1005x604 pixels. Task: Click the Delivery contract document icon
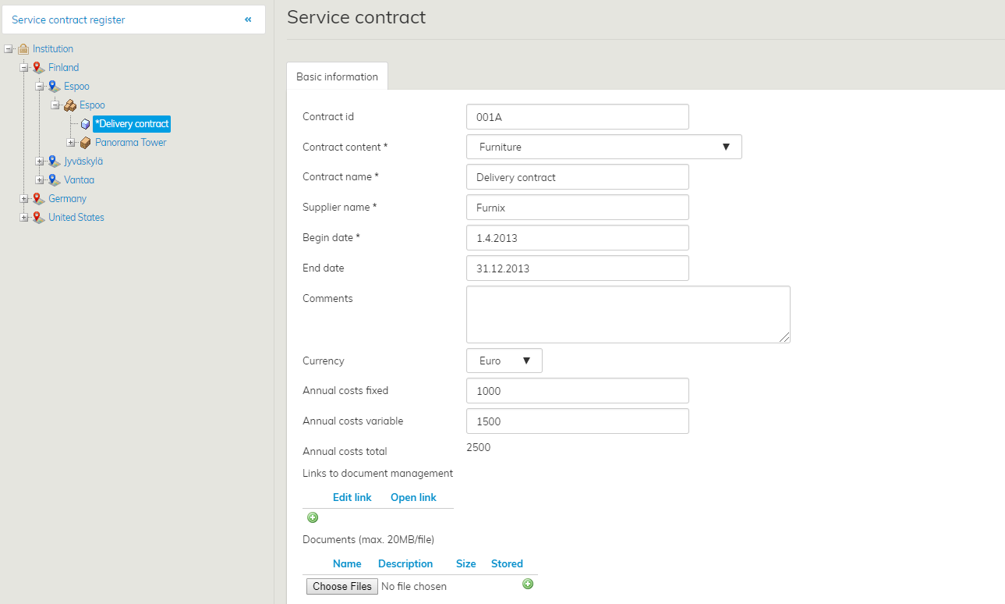(x=85, y=124)
